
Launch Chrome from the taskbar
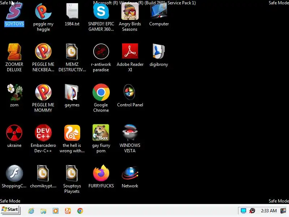pyautogui.click(x=80, y=211)
